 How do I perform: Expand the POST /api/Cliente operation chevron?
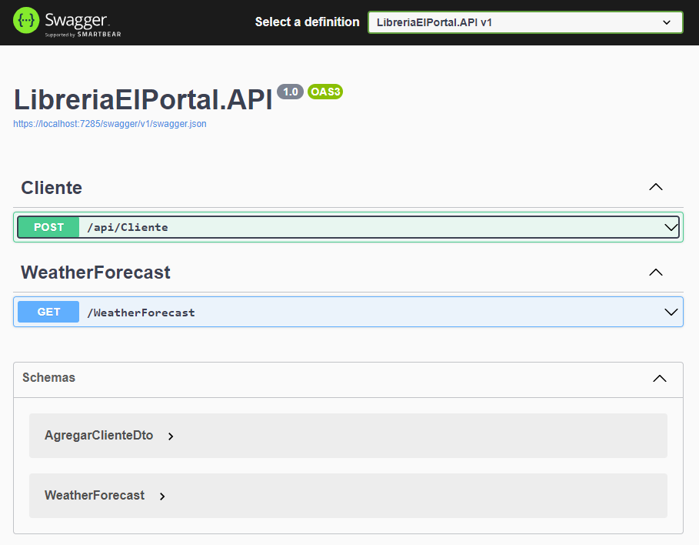click(x=671, y=227)
